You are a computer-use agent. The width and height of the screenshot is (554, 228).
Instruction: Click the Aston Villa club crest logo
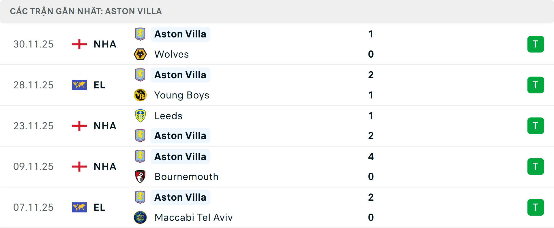[x=141, y=34]
